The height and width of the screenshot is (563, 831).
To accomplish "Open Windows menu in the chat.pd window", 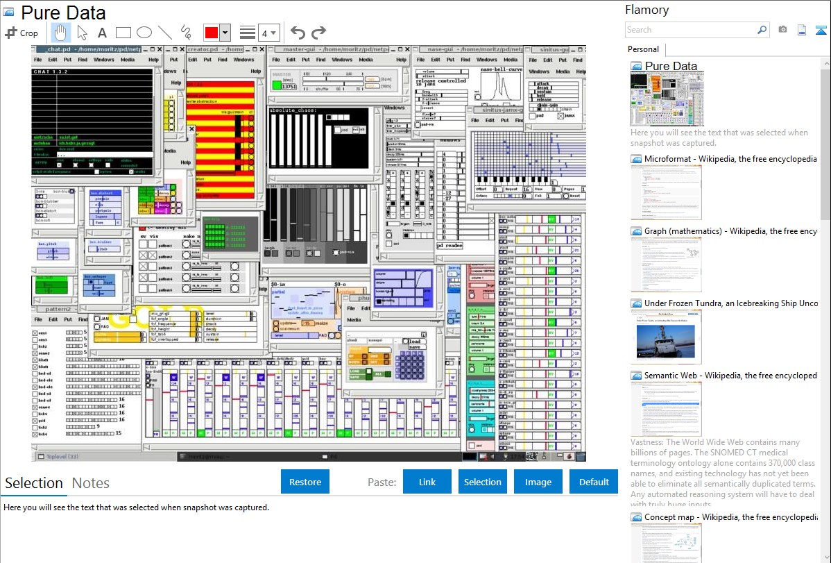I will (x=104, y=60).
